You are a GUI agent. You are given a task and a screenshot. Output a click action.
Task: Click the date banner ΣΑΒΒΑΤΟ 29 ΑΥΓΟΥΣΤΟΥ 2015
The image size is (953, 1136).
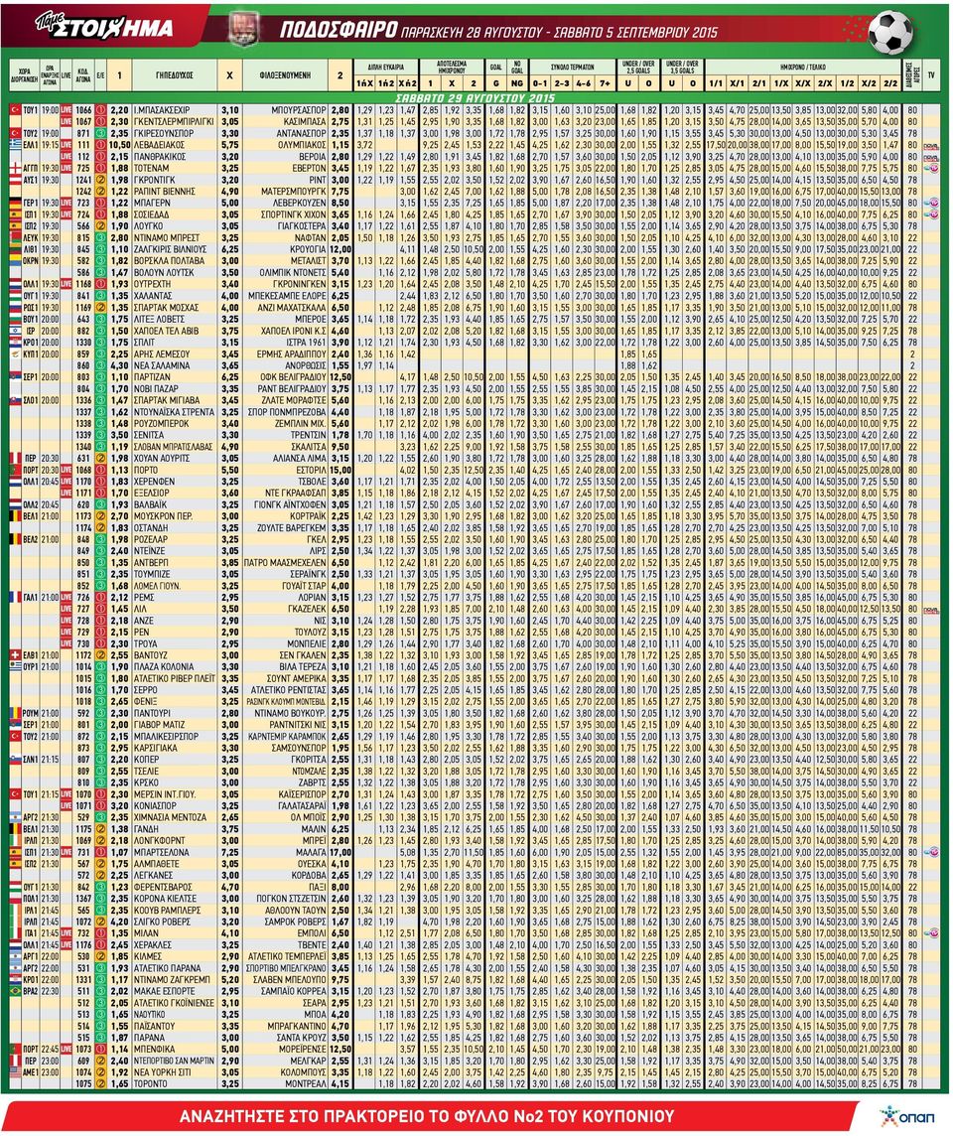click(x=476, y=97)
